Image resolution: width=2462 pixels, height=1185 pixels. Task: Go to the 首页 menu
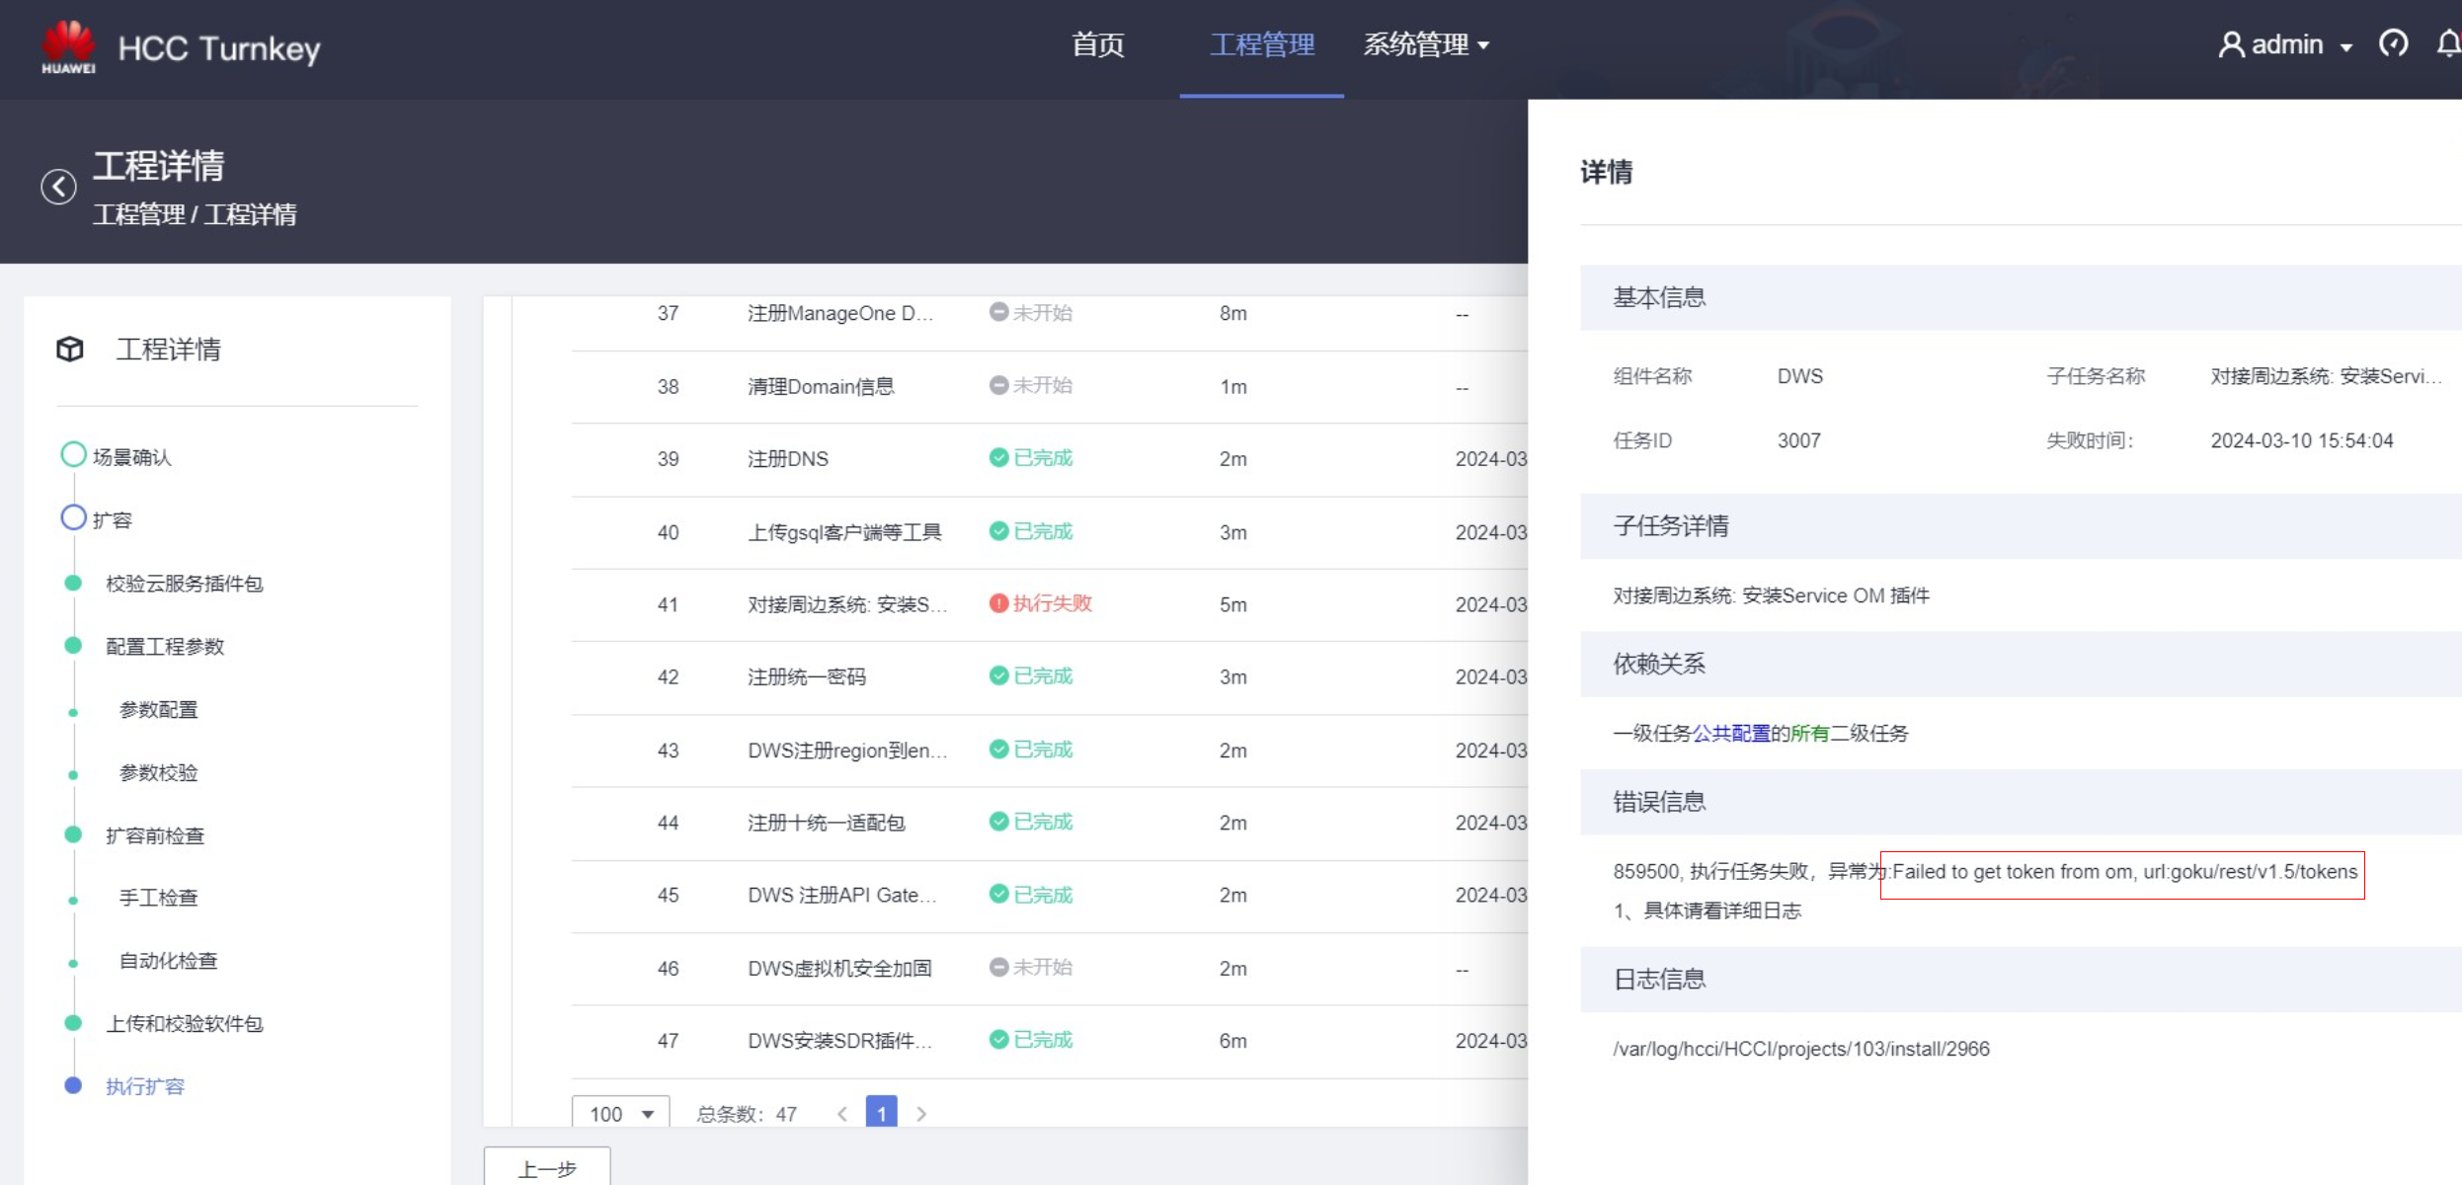pyautogui.click(x=1098, y=44)
